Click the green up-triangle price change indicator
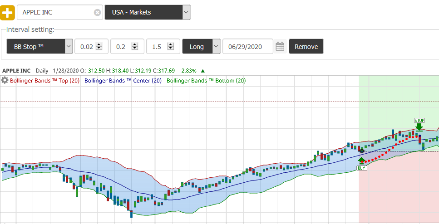This screenshot has width=439, height=224. 203,71
